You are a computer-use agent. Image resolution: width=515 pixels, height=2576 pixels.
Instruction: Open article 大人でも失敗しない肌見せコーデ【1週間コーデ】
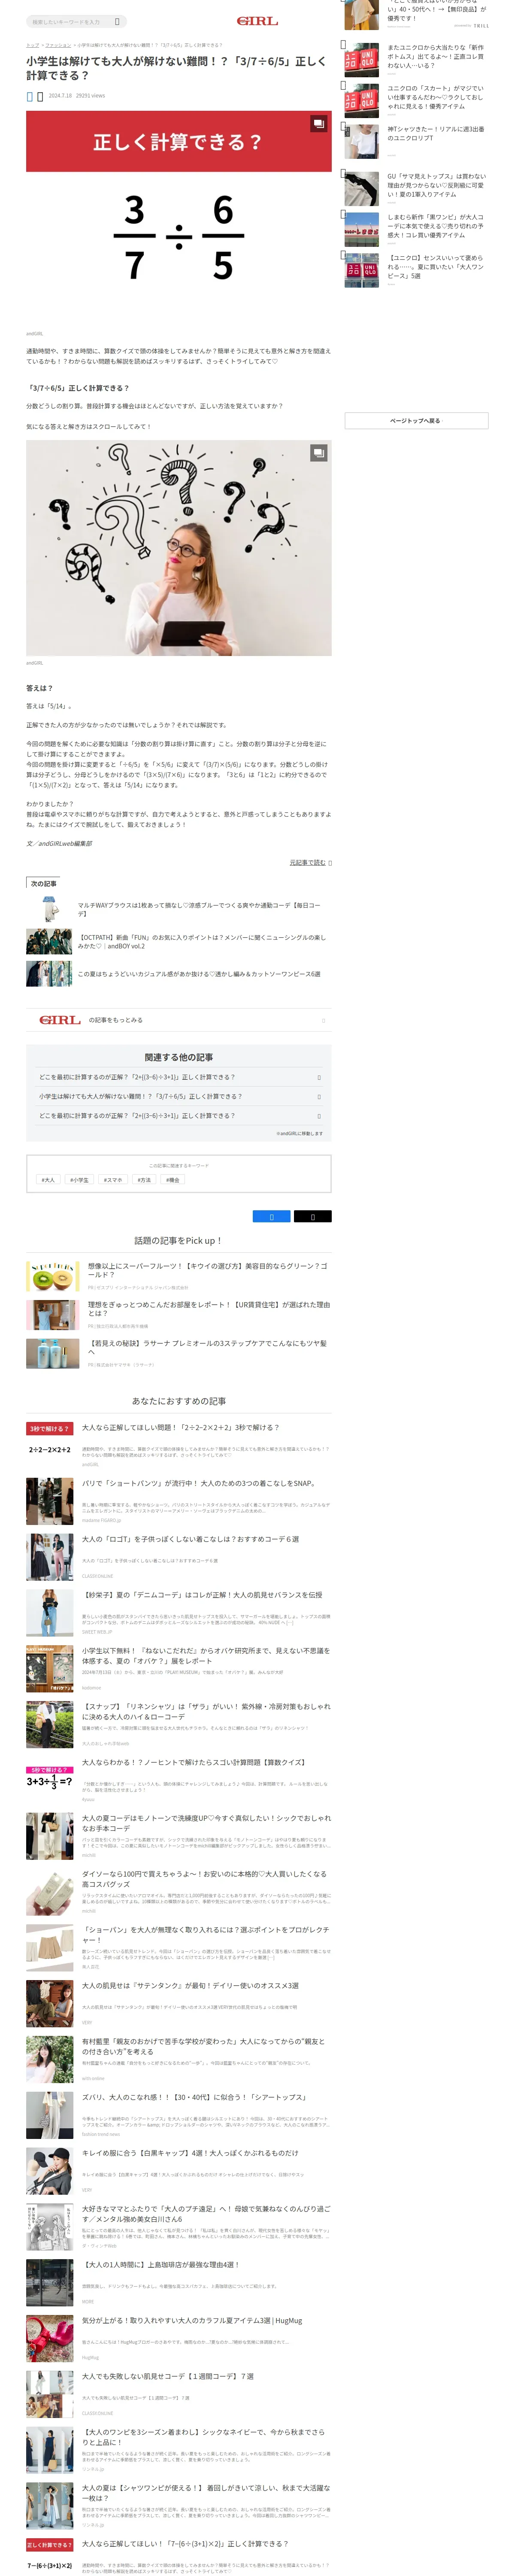(x=168, y=2376)
